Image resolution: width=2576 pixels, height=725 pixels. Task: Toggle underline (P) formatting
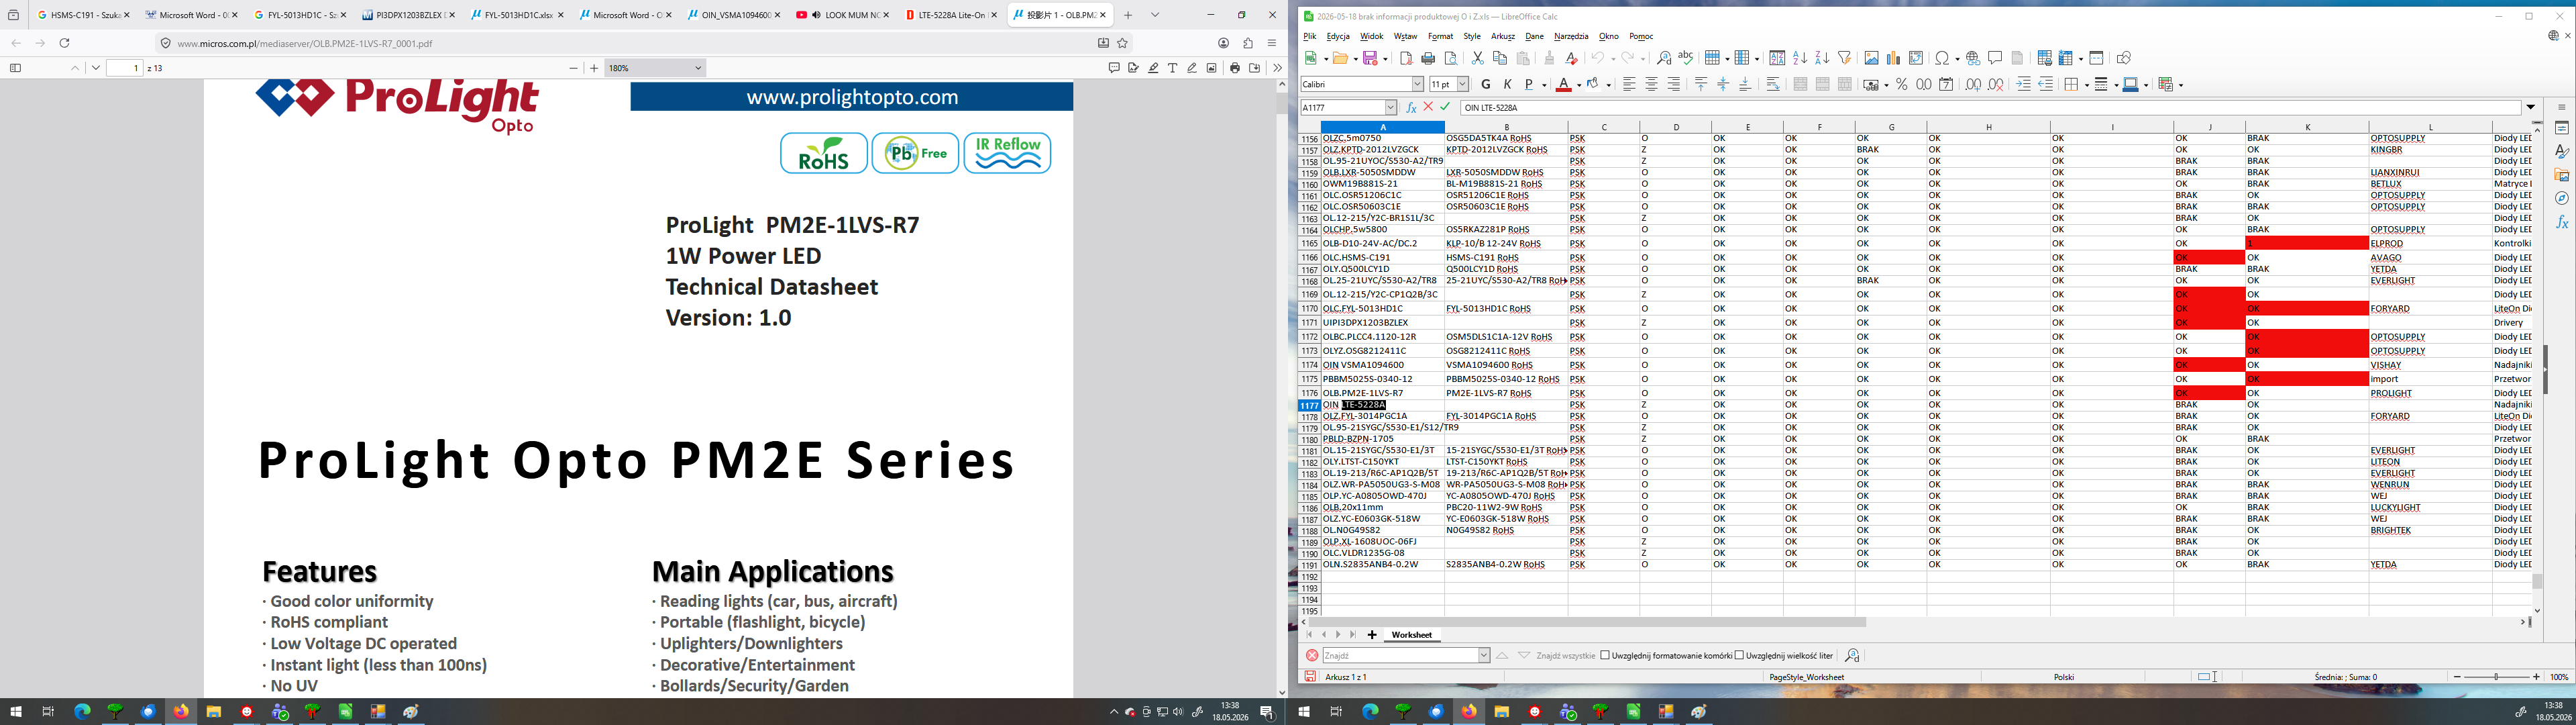1529,85
